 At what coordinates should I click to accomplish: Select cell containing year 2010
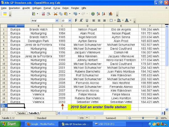[x=62, y=102]
